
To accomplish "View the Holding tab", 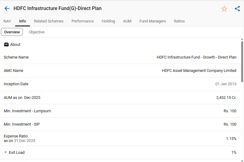I will coord(108,21).
